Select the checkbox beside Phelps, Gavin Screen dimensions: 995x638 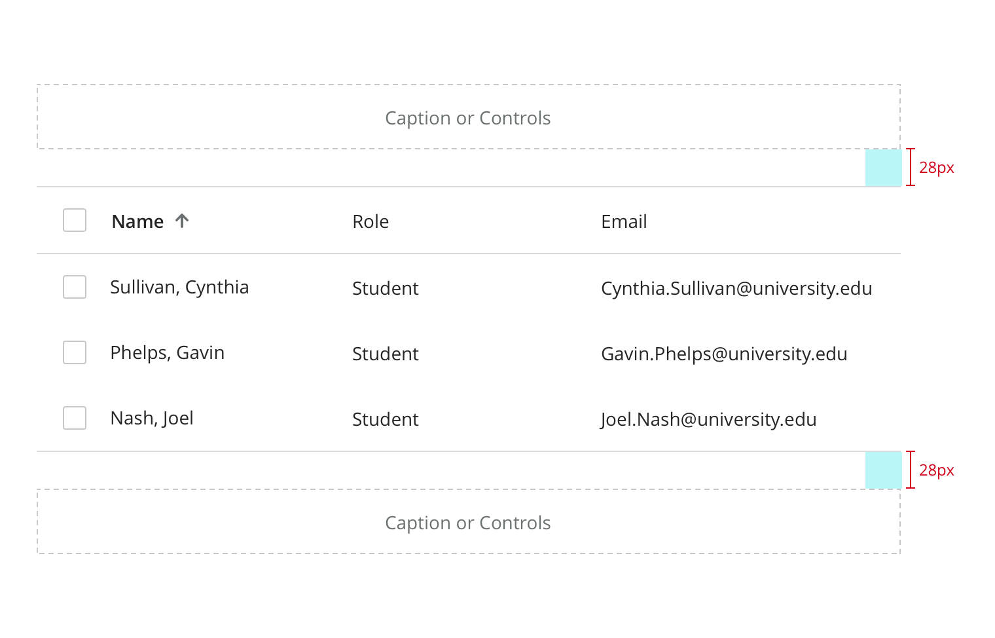[x=75, y=352]
